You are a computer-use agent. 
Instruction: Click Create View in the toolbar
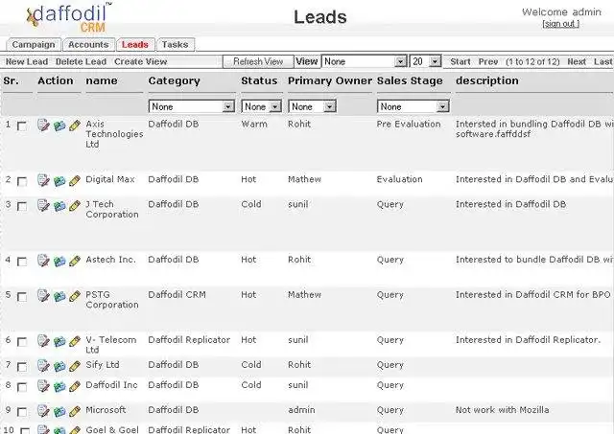tap(141, 61)
